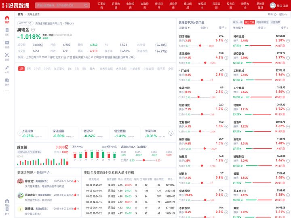Select the 1个月 chart range
Screen dimensions: 291x218
click(x=37, y=69)
